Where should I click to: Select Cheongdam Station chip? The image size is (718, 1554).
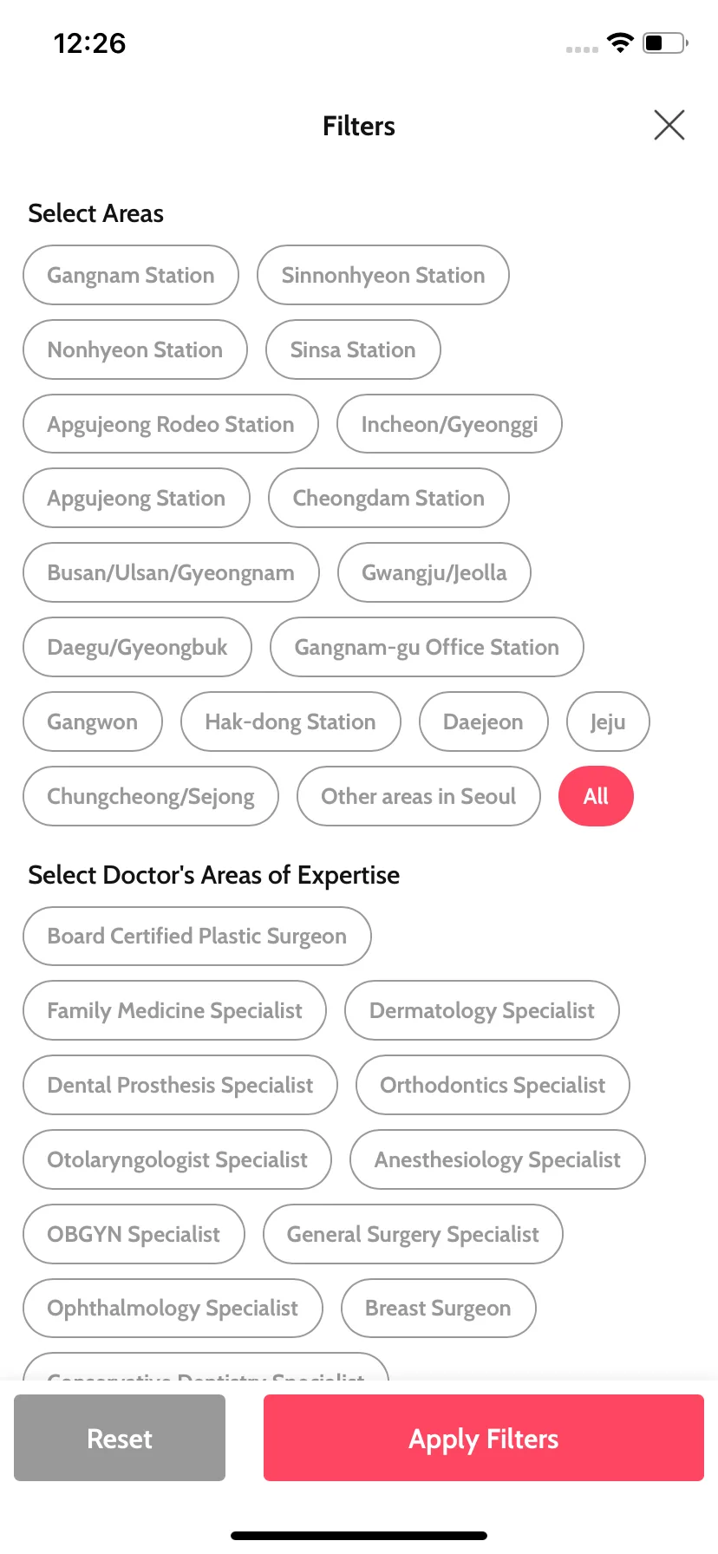click(x=388, y=498)
